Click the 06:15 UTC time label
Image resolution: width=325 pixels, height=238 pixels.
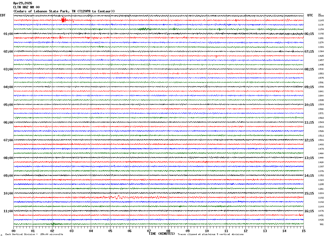click(309, 34)
